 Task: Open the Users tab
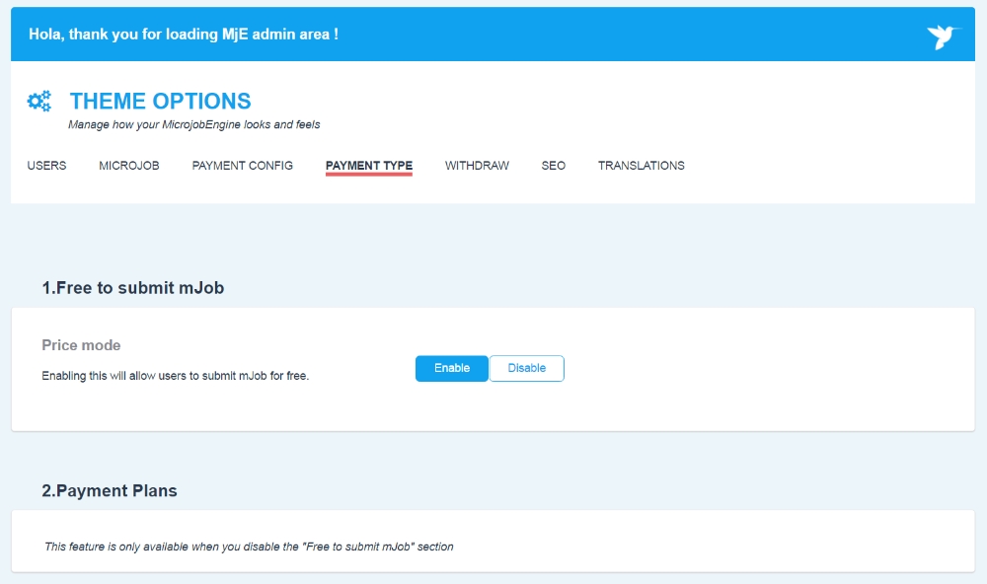46,166
